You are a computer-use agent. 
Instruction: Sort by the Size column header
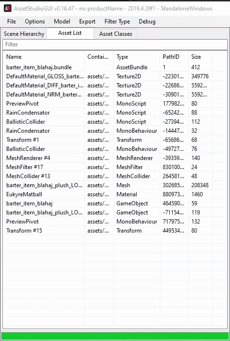click(x=200, y=57)
